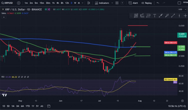The image size is (188, 110).
Task: Start bar Replay mode
Action: click(x=147, y=3)
